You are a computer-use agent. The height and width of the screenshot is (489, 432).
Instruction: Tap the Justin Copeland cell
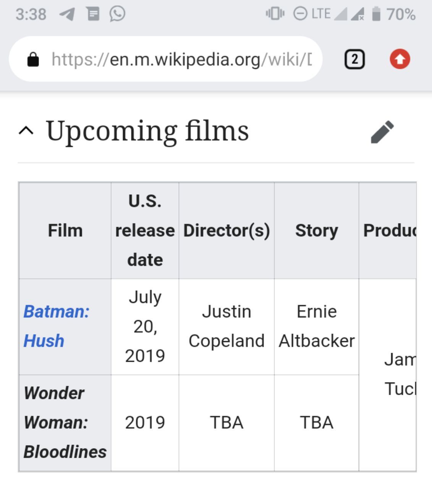tap(227, 326)
